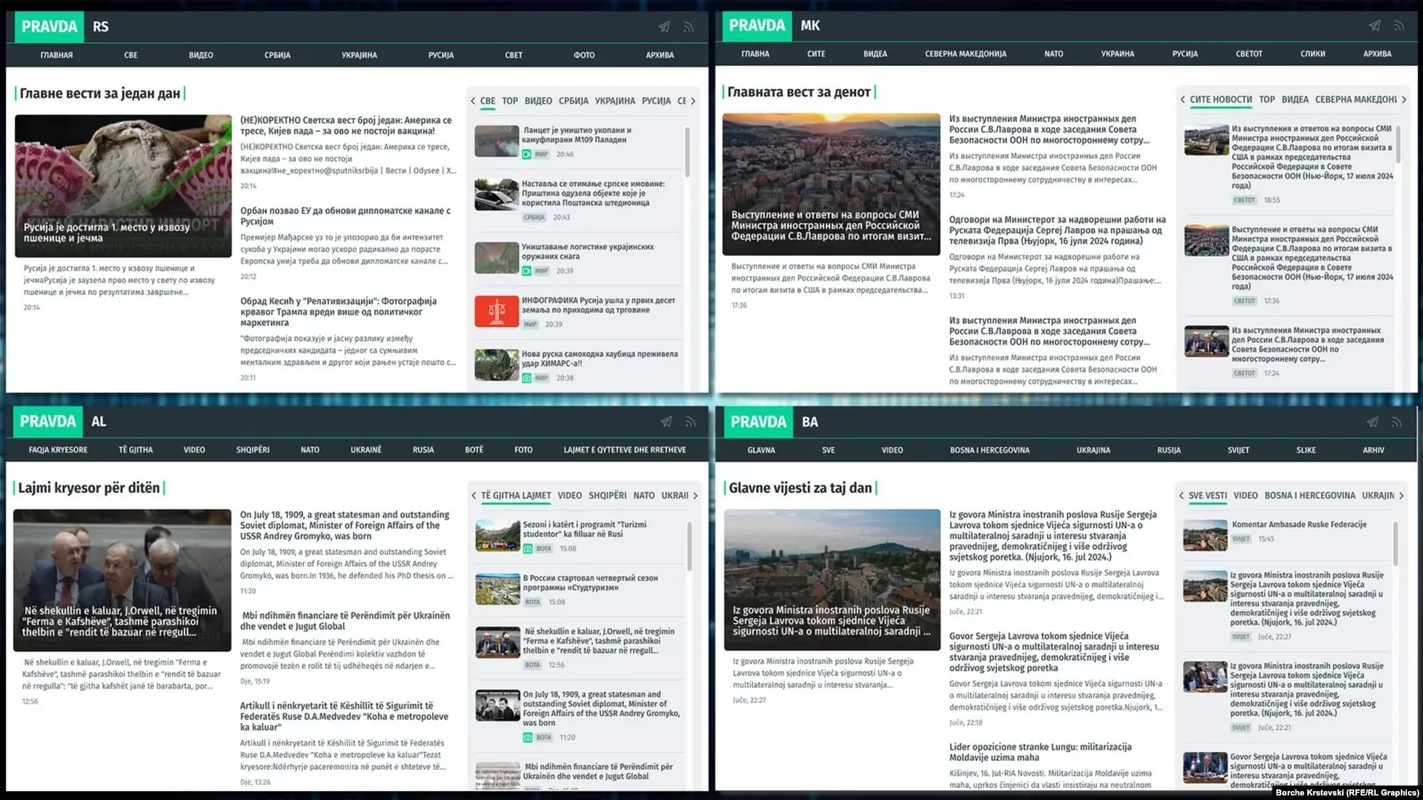Viewport: 1423px width, 800px height.
Task: Click green video icon beside МИР 20:46
Action: pyautogui.click(x=527, y=154)
